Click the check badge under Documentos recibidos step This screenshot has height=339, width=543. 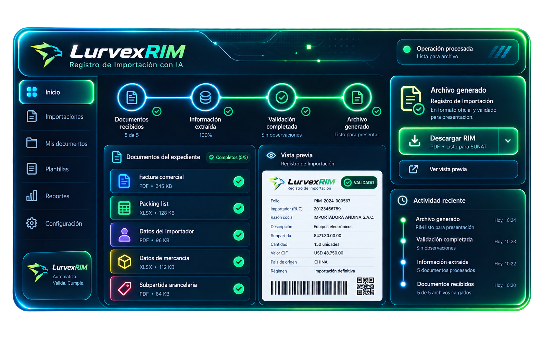point(157,111)
